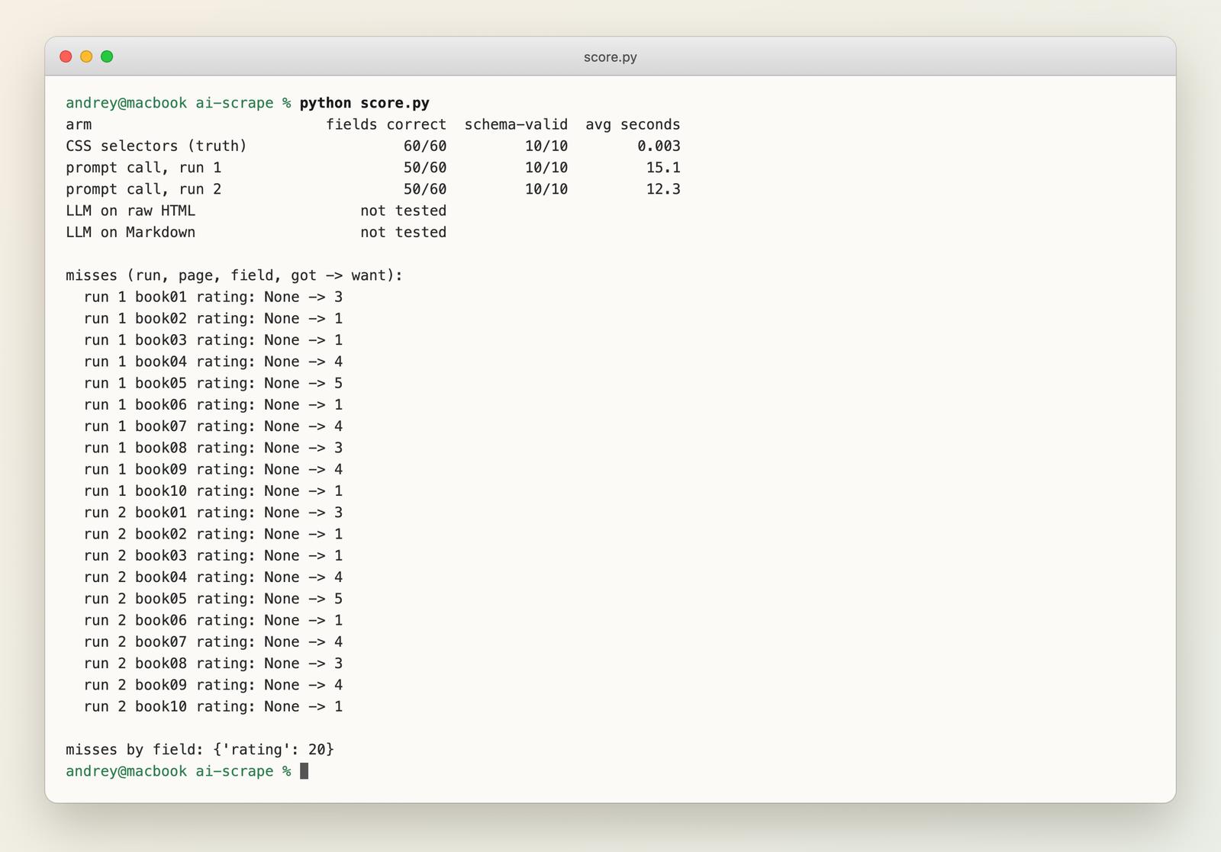
Task: Click the 'run 1 book08 rating' miss line
Action: point(213,448)
